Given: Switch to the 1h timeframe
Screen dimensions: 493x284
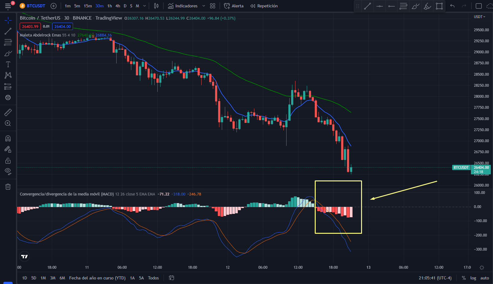Looking at the screenshot, I should (x=110, y=6).
